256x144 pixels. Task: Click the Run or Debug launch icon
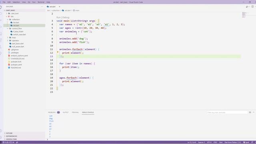[x=247, y=6]
